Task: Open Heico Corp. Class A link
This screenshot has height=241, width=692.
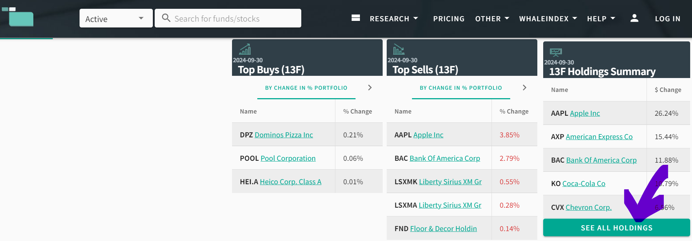Action: (x=291, y=182)
